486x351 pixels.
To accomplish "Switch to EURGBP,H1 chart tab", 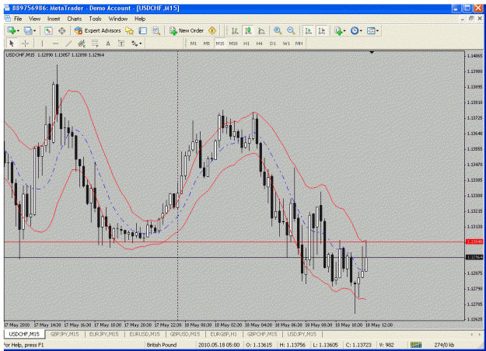I will pos(223,334).
